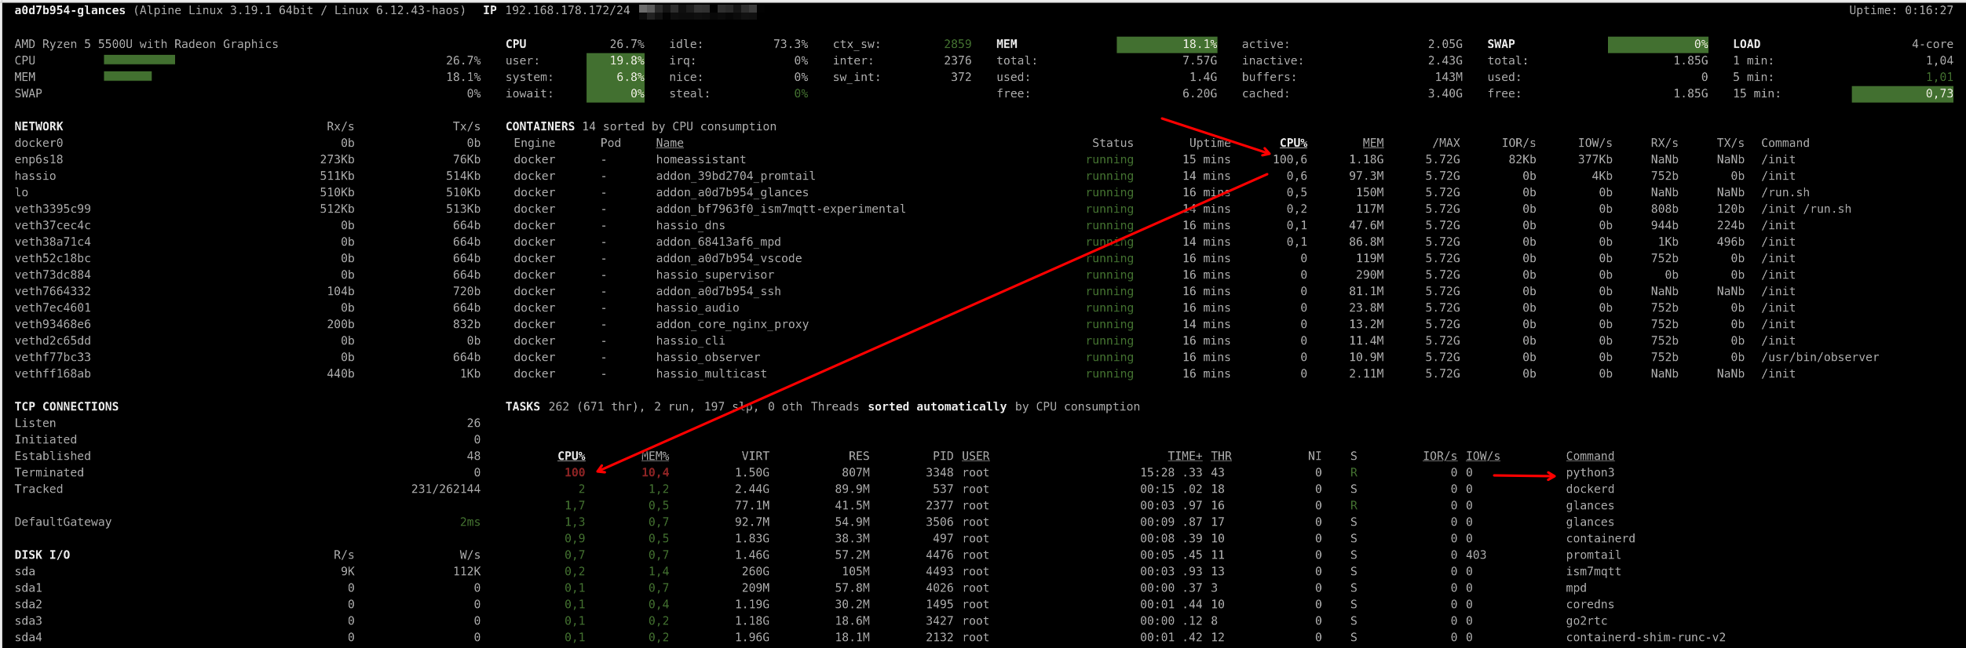Click the 100 CPU% value of python3

tap(575, 472)
